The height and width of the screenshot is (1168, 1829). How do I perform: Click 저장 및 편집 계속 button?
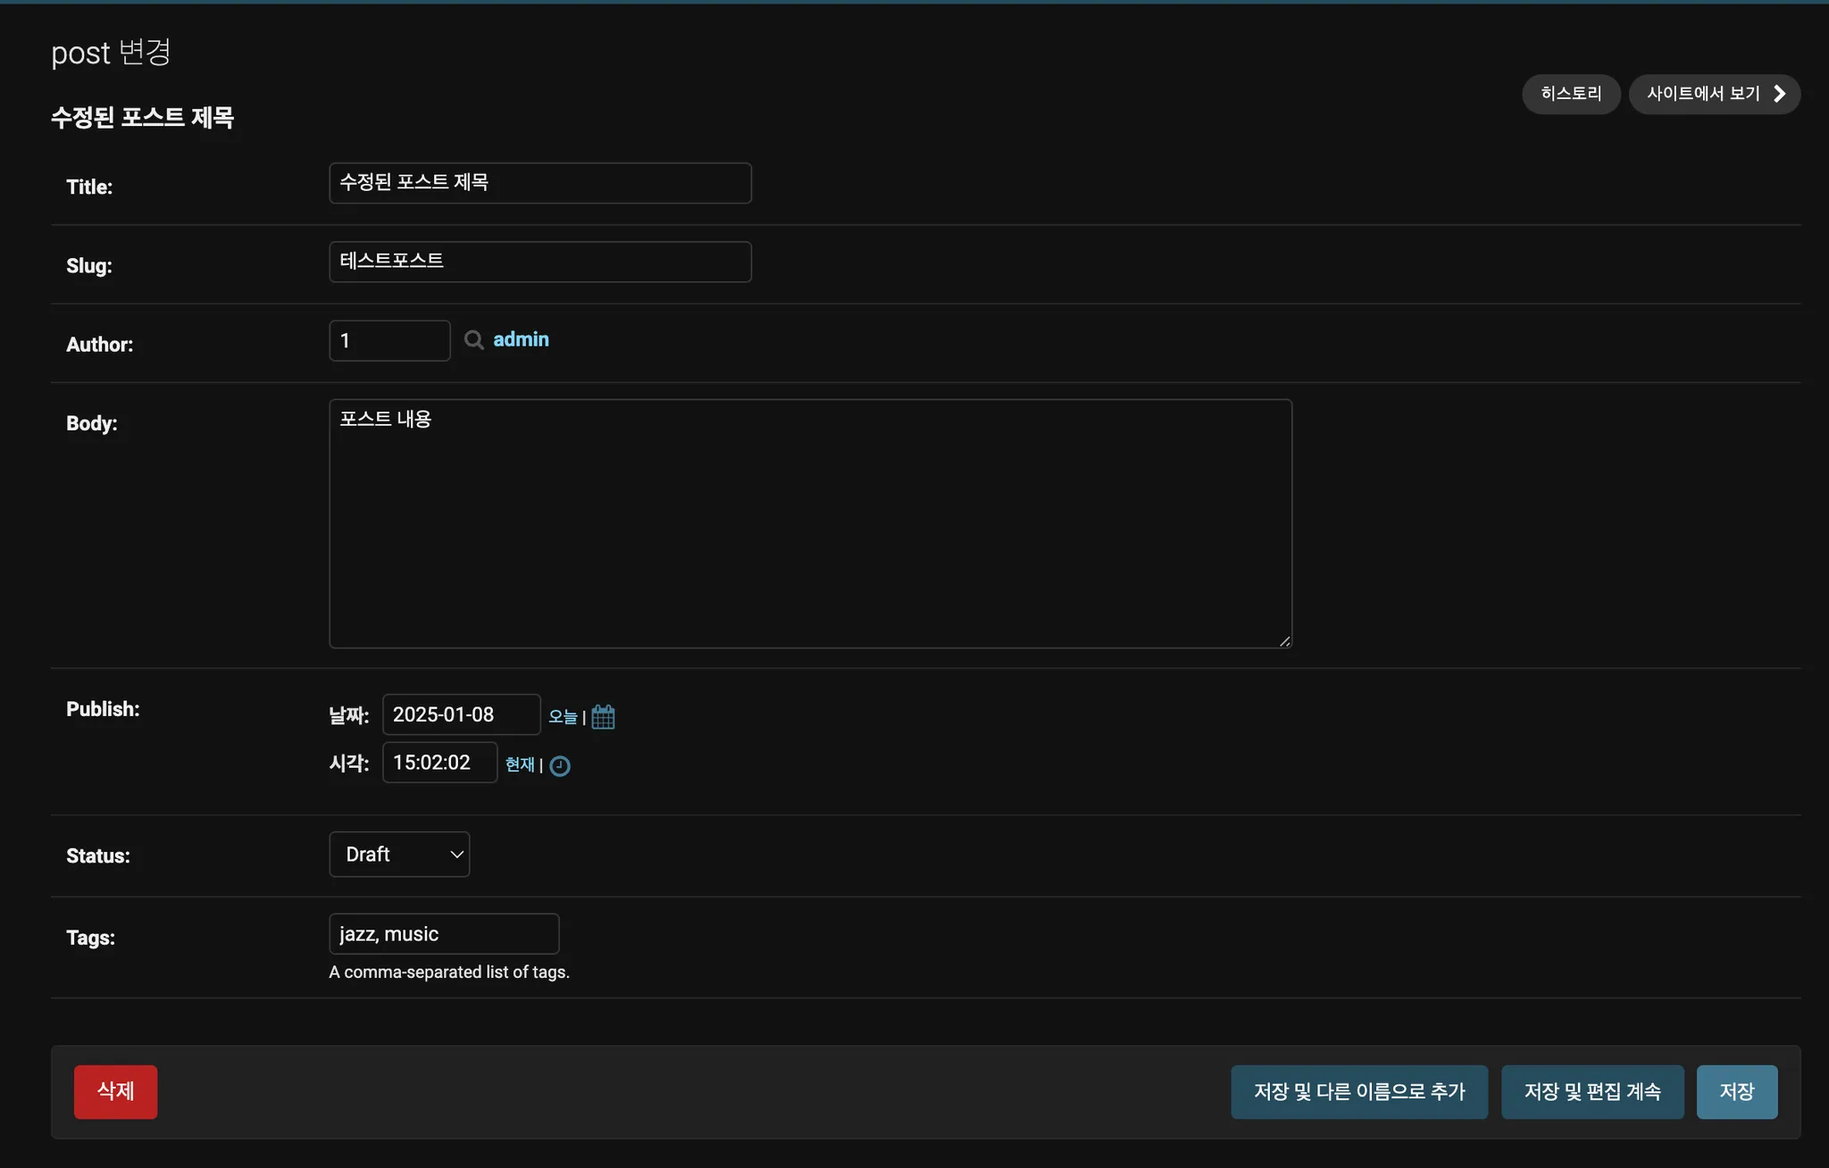click(1592, 1092)
